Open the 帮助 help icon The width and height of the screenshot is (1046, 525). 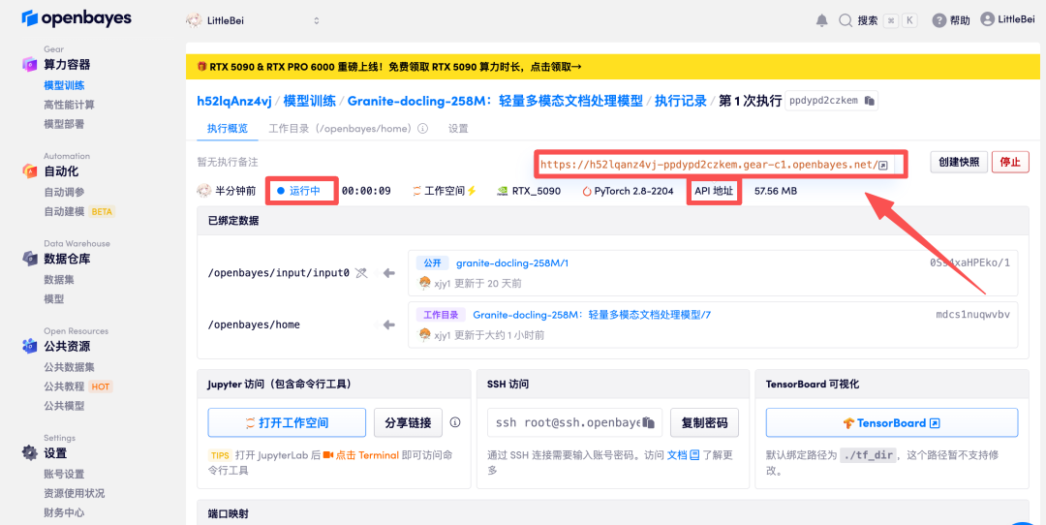pyautogui.click(x=939, y=20)
